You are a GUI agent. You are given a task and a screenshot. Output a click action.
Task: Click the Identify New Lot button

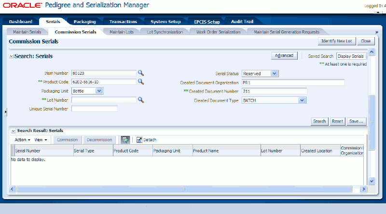(x=337, y=41)
